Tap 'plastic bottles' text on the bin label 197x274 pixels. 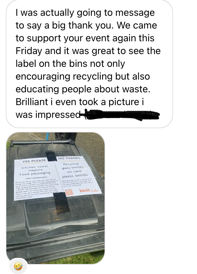pos(75,176)
